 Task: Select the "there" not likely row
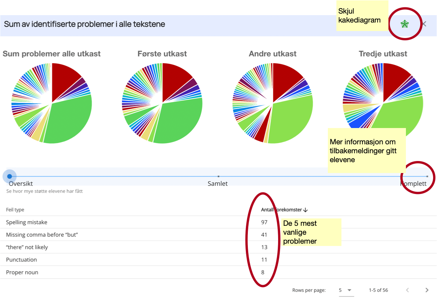click(27, 247)
